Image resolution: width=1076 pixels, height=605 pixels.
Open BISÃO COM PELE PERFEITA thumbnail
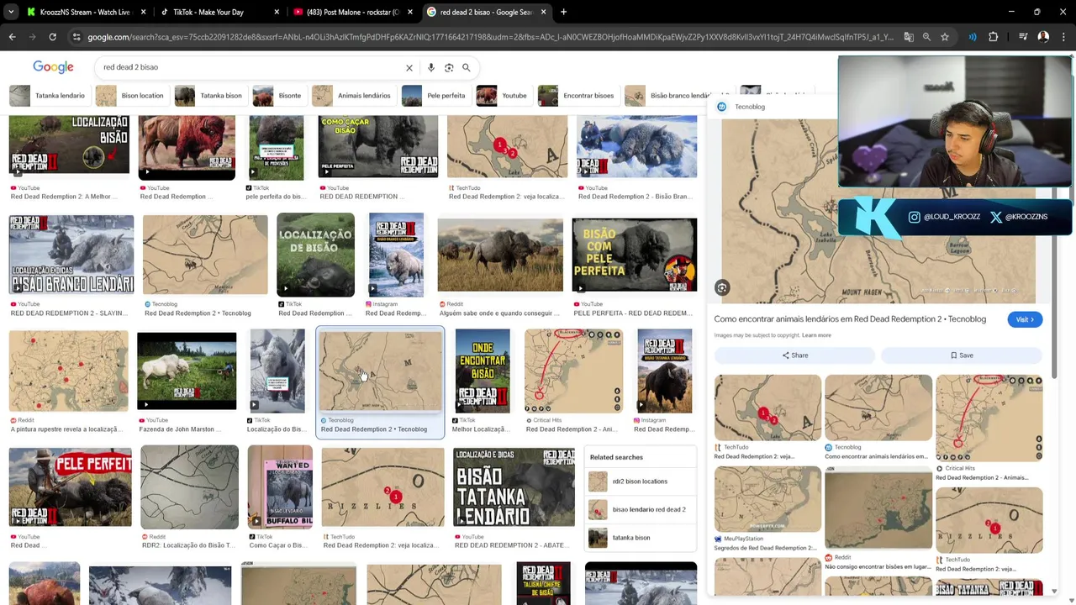635,255
